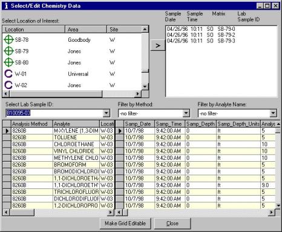Click the Site column header
The image size is (282, 232).
click(124, 30)
